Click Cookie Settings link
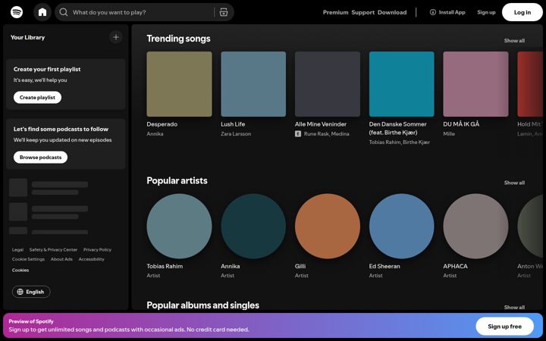The width and height of the screenshot is (546, 341). click(x=28, y=259)
